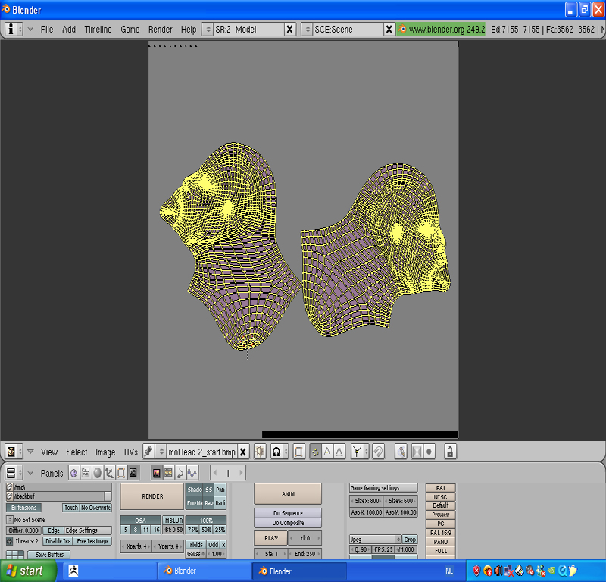Open the File menu
The image size is (606, 582).
tap(47, 30)
